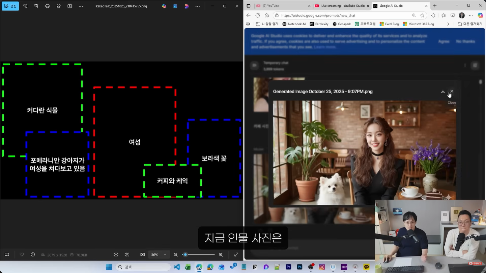Viewport: 486px width, 273px height.
Task: Start slideshow in Photos toolbar
Action: (69, 6)
